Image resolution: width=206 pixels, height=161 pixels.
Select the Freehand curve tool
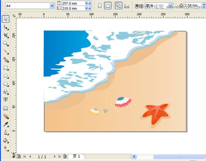click(6, 51)
